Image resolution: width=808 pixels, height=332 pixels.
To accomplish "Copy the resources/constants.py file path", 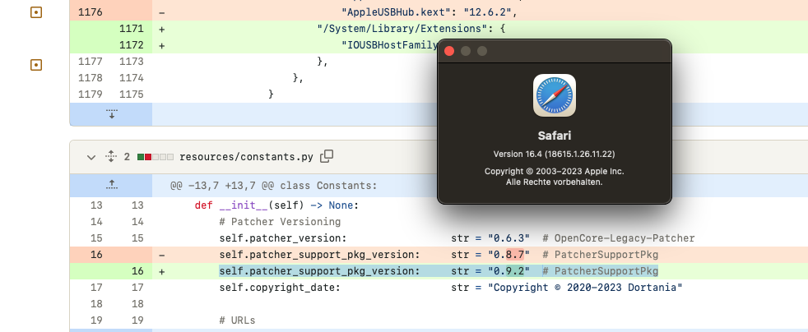I will coord(327,156).
